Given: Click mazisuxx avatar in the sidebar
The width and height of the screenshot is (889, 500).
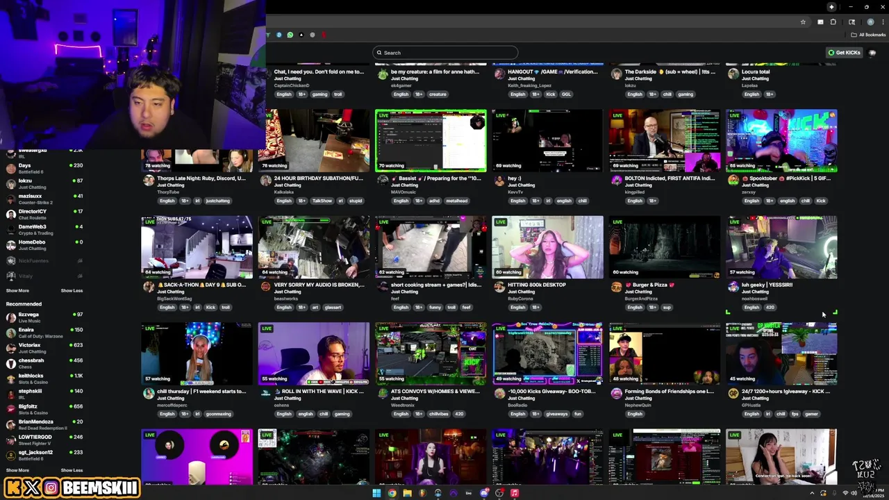Looking at the screenshot, I should [11, 199].
